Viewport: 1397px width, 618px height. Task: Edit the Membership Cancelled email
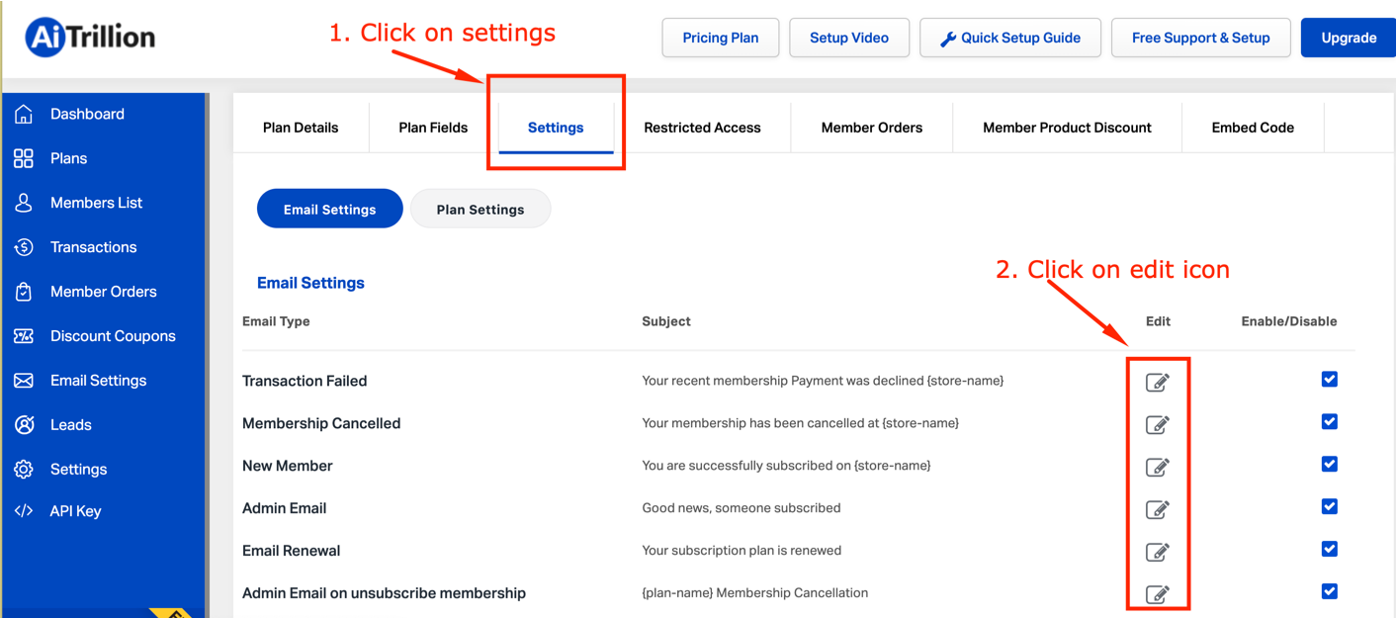1158,424
